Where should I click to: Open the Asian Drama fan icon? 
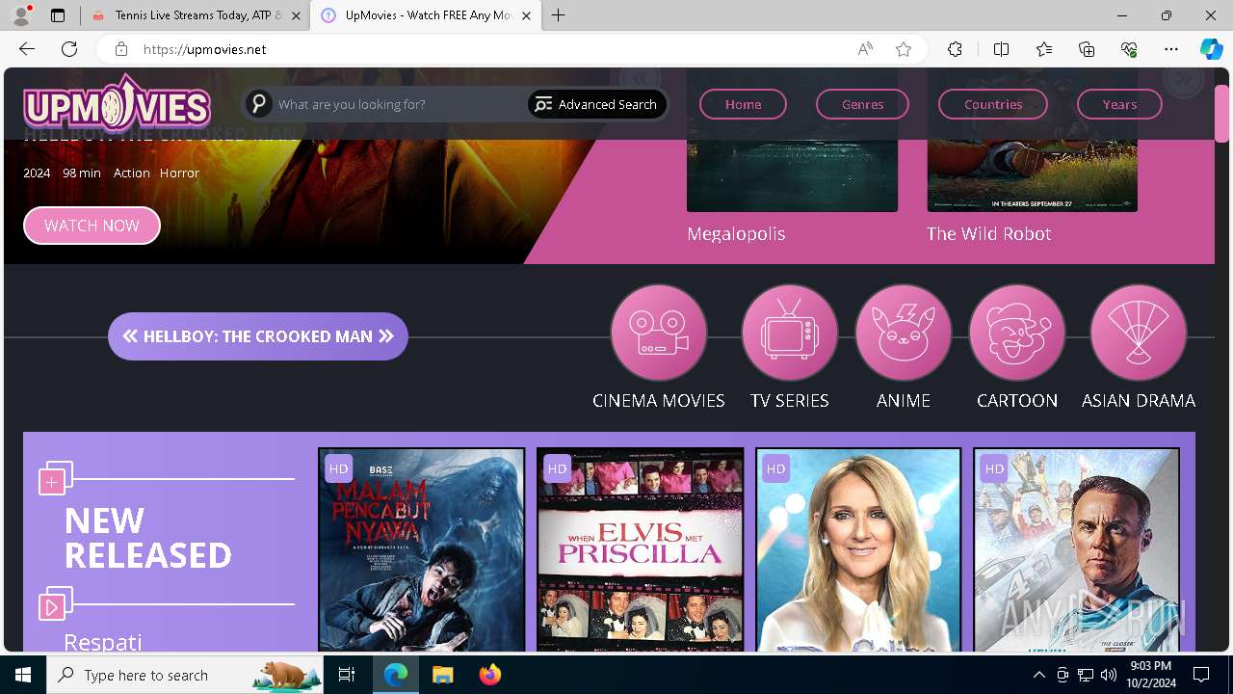[x=1139, y=333]
